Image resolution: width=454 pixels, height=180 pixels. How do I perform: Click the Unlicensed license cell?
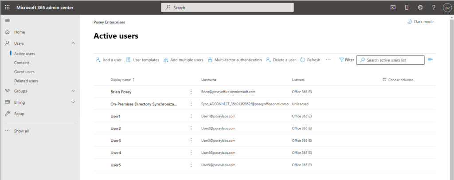pos(300,104)
